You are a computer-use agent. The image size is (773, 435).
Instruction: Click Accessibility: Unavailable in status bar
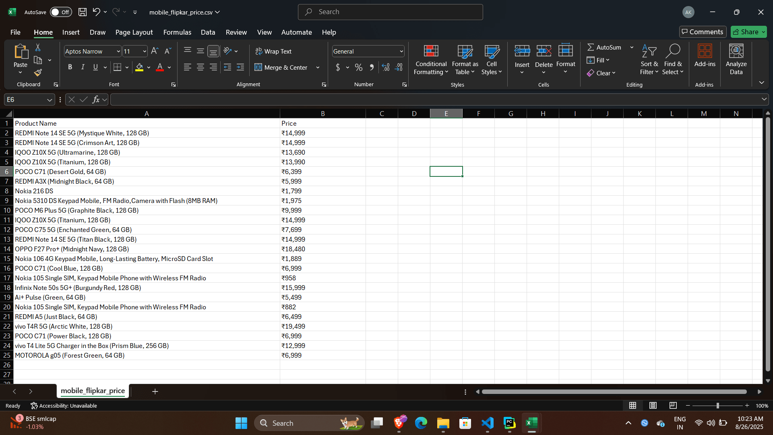(64, 406)
